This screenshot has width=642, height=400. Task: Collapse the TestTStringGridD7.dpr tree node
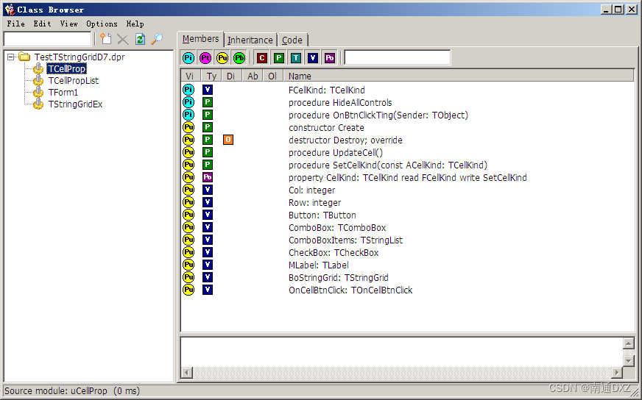[10, 57]
